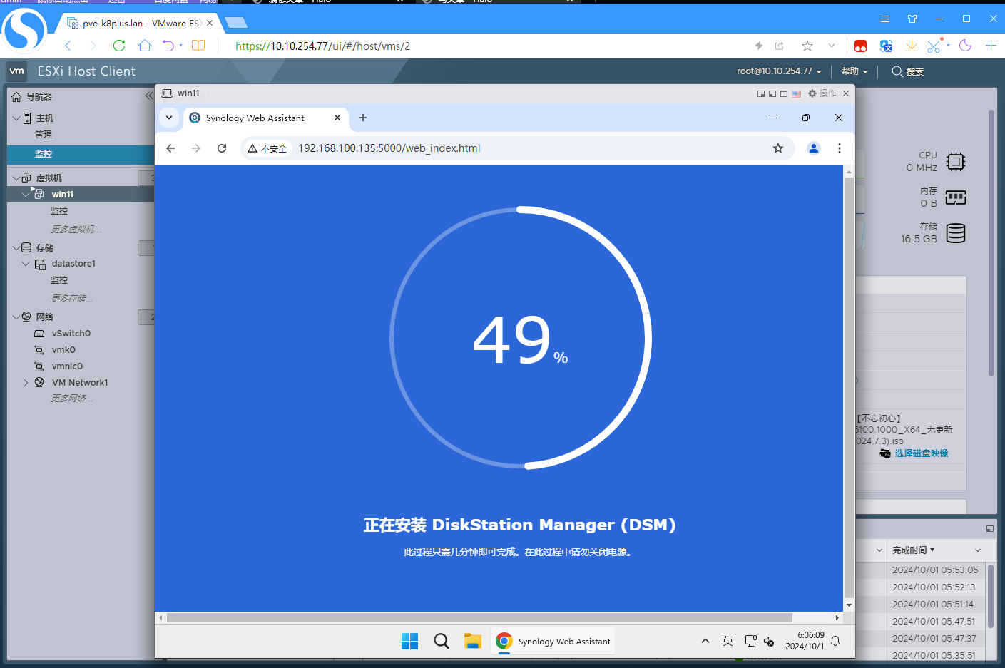Viewport: 1005px width, 668px height.
Task: Open the outer browser reading-mode book icon
Action: click(198, 46)
